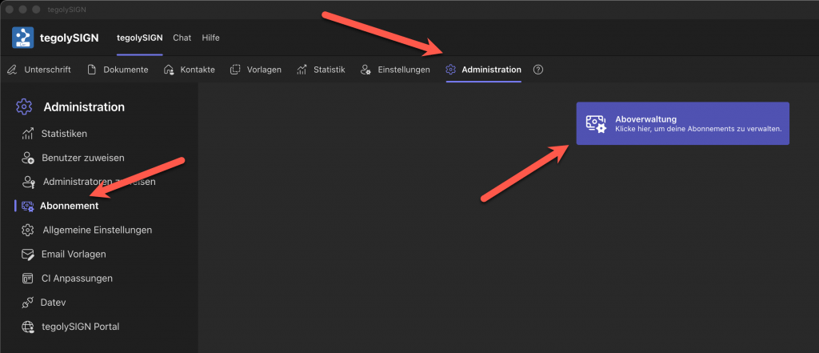This screenshot has width=819, height=353.
Task: Click the Email Vorlagen envelope icon
Action: [x=28, y=254]
